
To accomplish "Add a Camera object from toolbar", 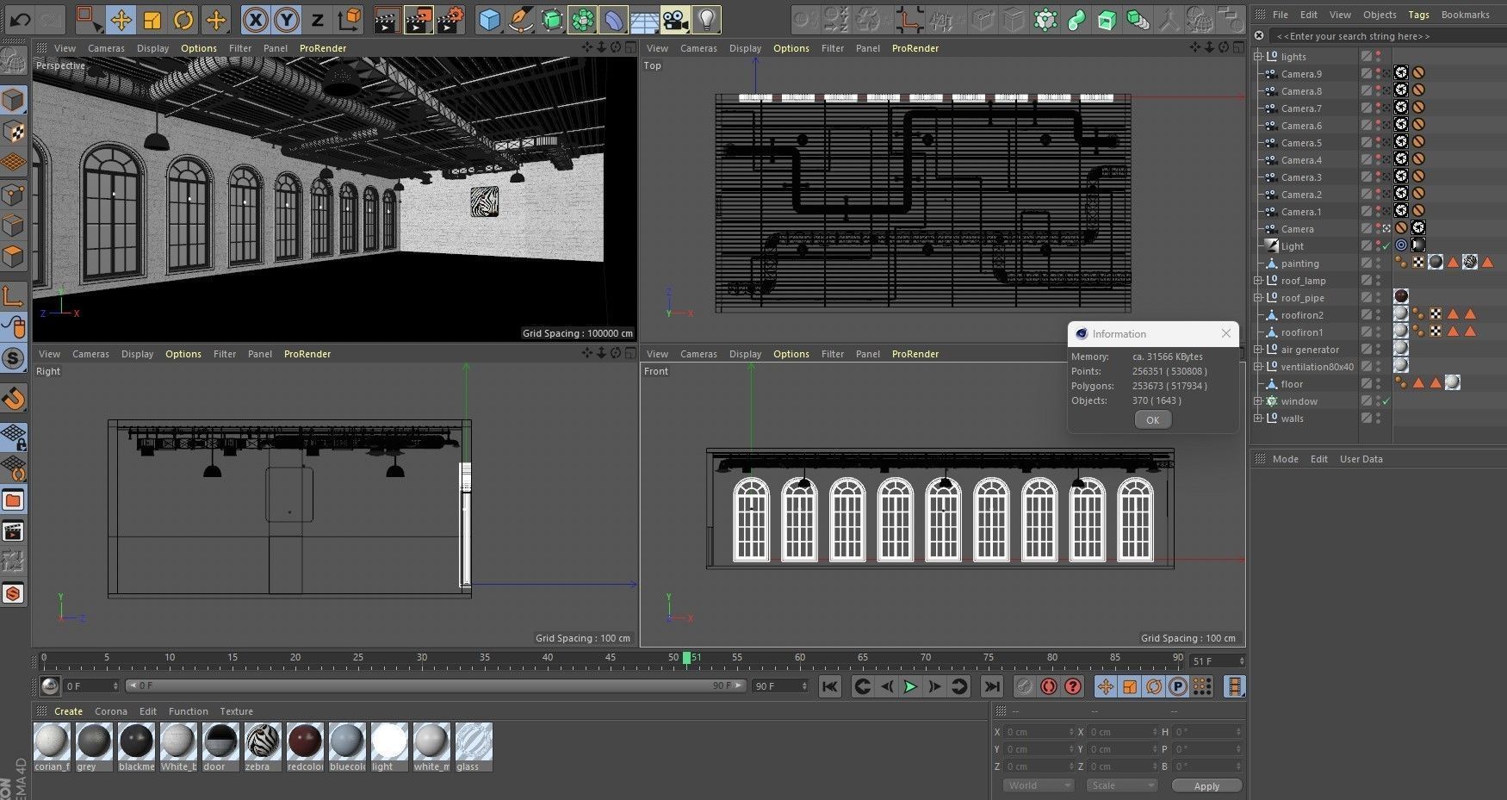I will (676, 19).
